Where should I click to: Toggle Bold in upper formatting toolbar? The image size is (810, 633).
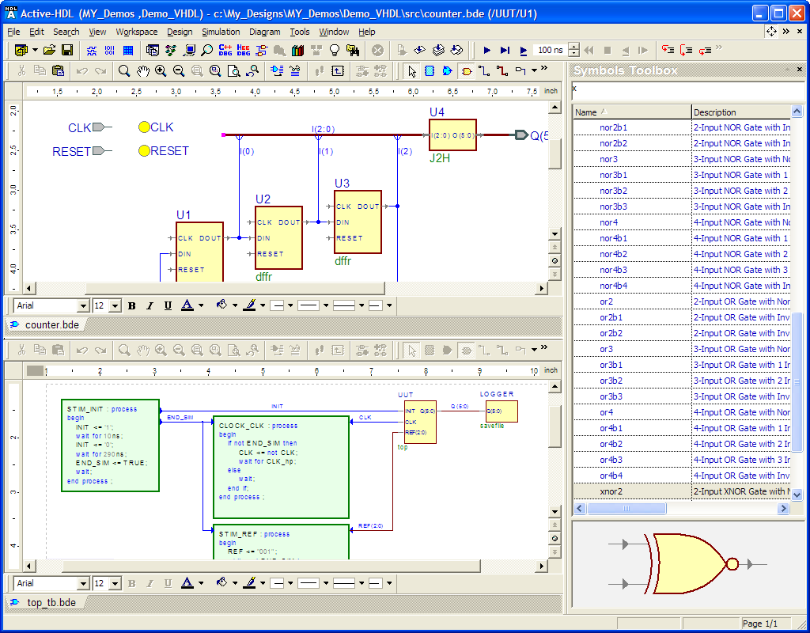132,305
